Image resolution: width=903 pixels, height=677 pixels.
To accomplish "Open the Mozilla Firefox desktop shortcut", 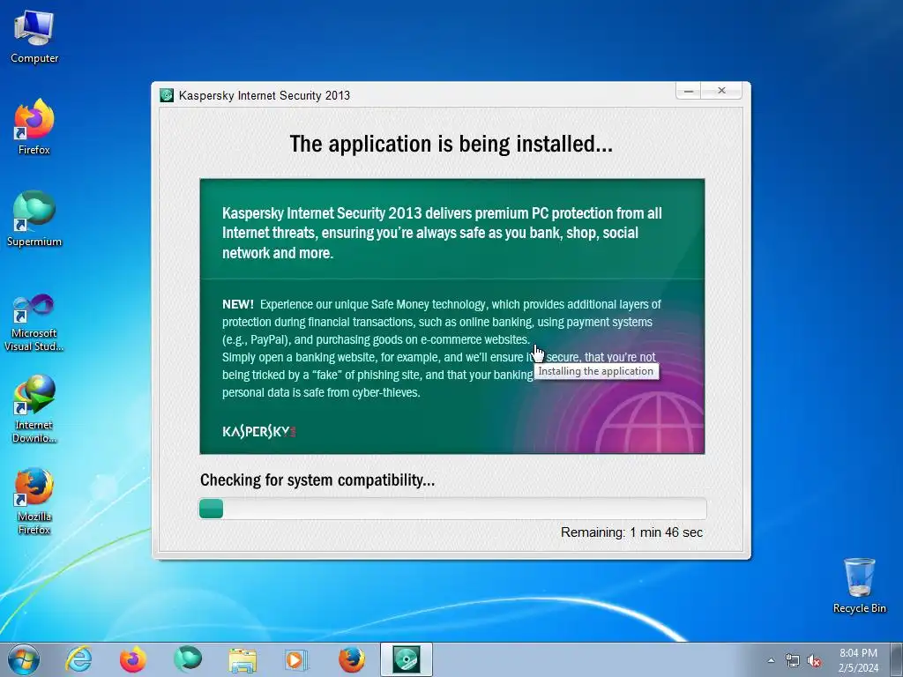I will click(x=34, y=501).
